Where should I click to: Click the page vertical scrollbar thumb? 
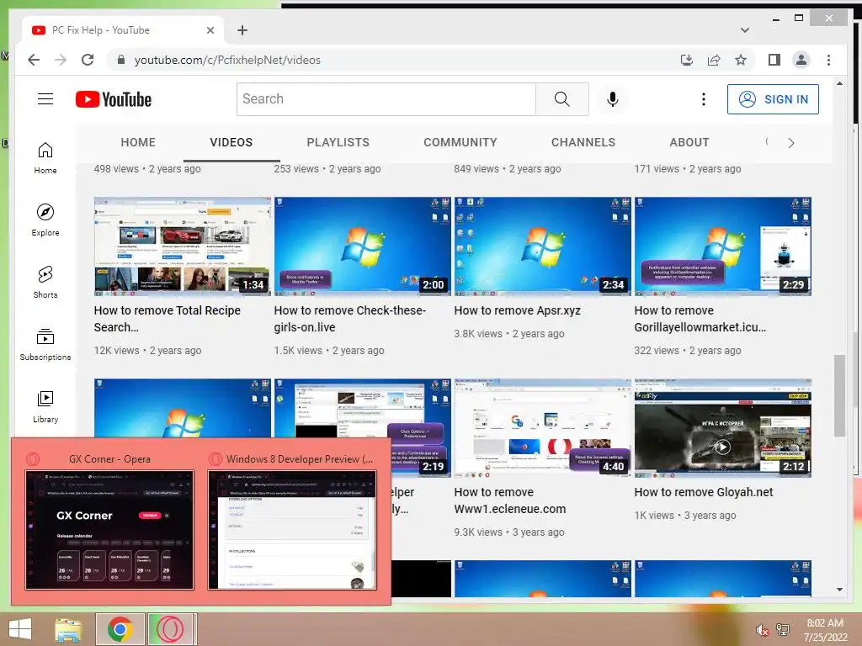pos(839,395)
